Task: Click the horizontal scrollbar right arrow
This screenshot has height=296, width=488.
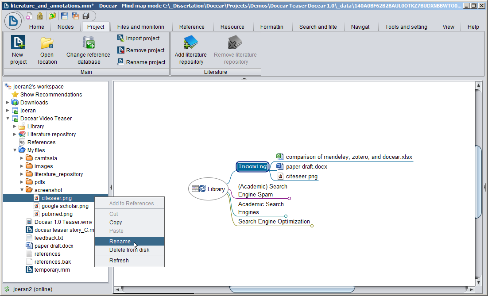Action: [471, 289]
